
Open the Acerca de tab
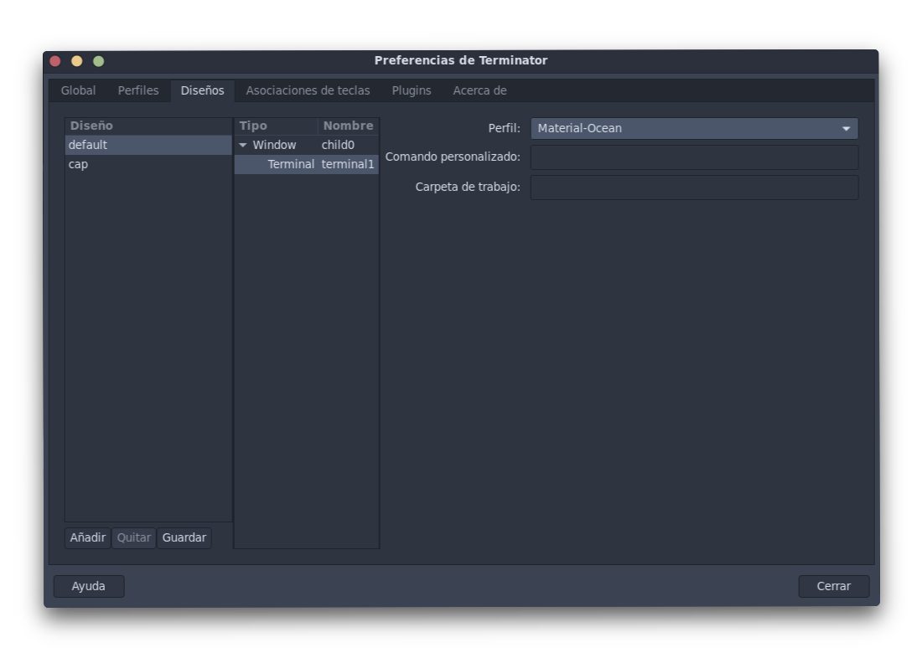coord(479,90)
